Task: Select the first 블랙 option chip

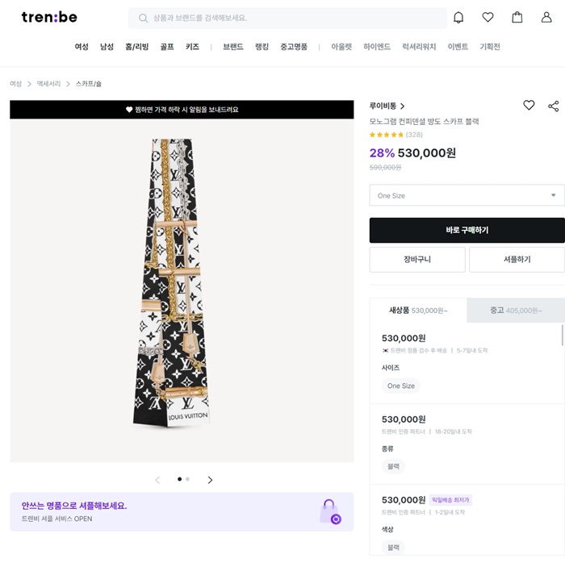Action: point(393,466)
